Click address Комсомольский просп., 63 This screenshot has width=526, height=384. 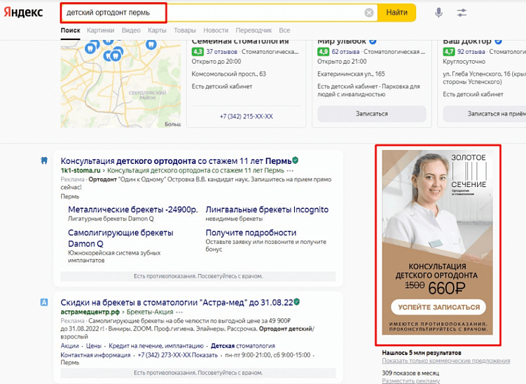pos(229,74)
